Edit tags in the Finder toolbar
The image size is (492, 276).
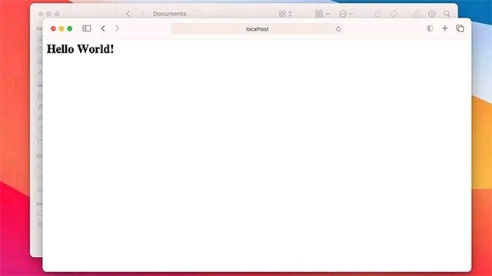coord(394,14)
